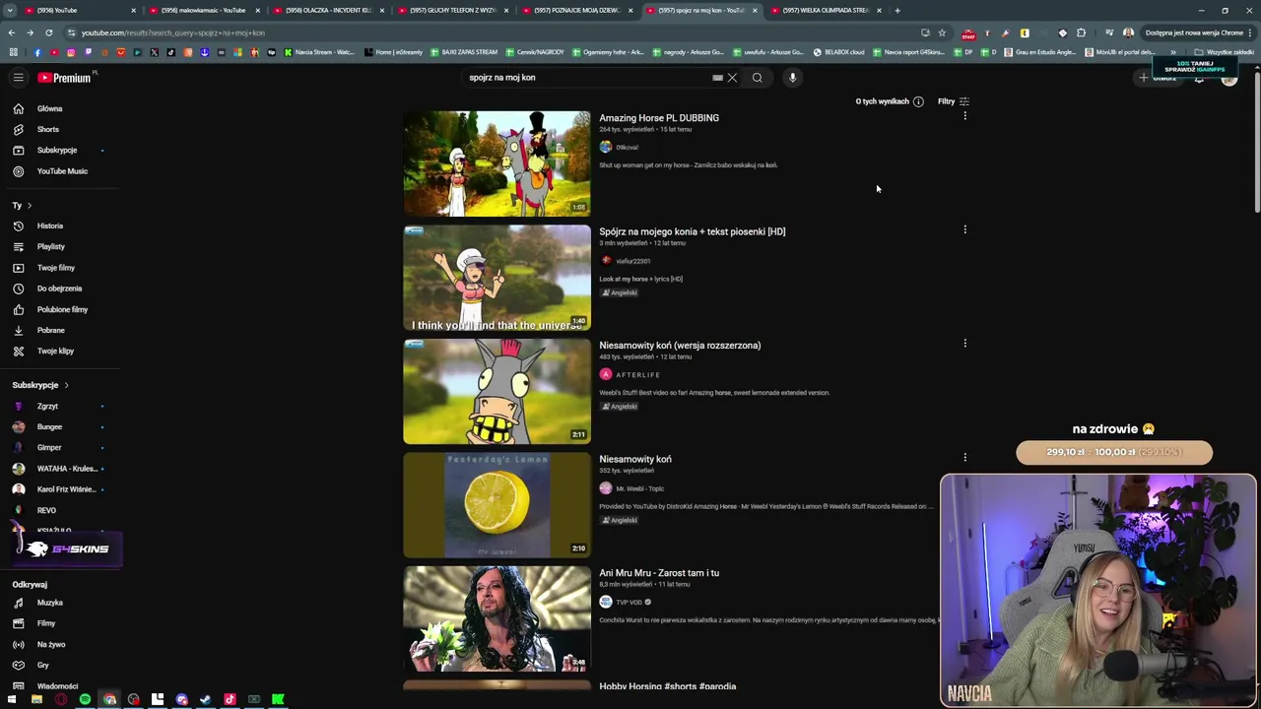Click the search query input field
Viewport: 1261px width, 709px height.
tap(586, 78)
